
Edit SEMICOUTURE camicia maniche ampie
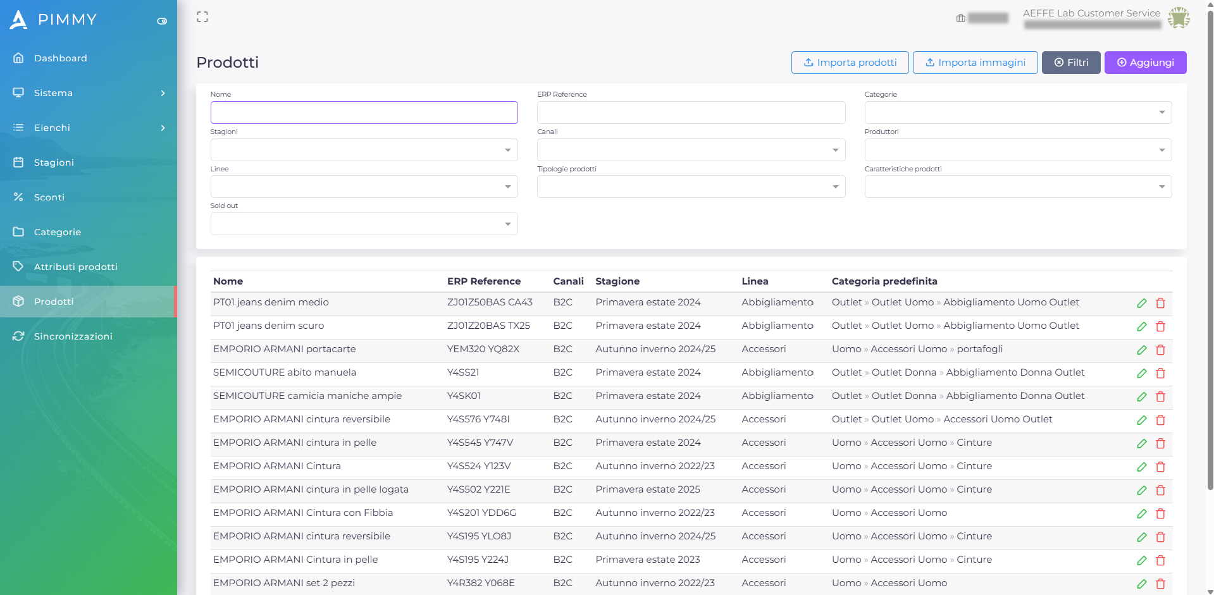coord(1142,397)
